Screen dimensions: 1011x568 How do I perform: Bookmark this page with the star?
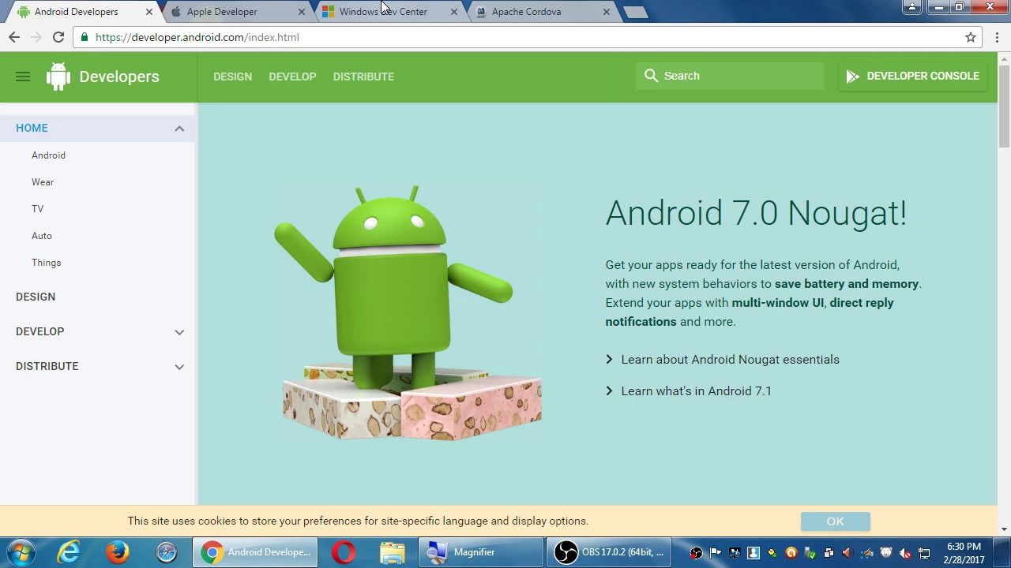[971, 37]
